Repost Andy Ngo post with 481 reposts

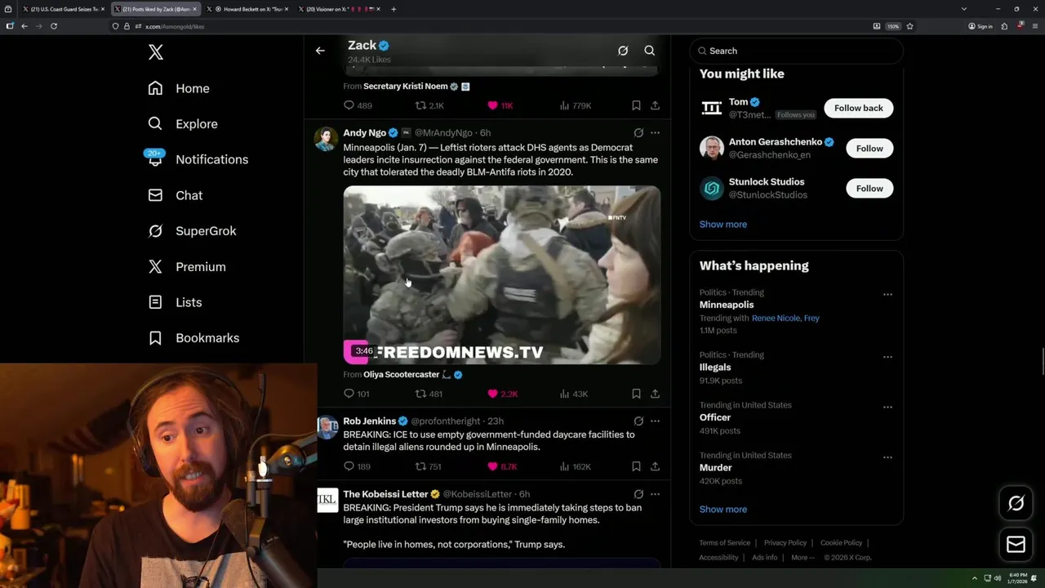click(x=429, y=394)
